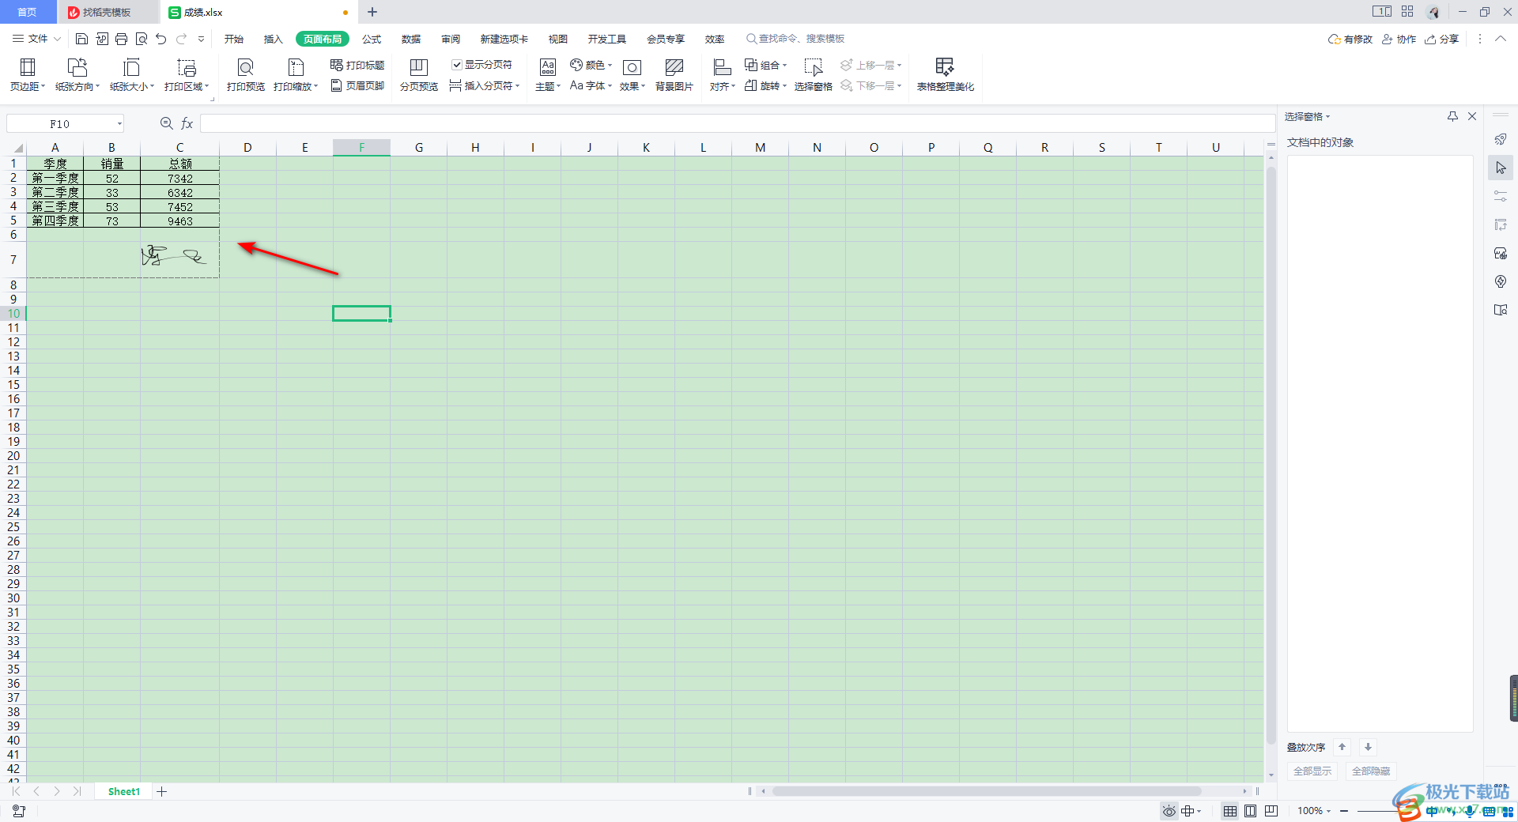Click the 有修改 status button

1350,39
